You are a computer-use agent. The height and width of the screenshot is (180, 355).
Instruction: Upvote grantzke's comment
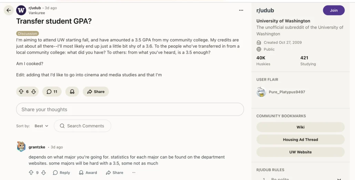pos(31,173)
